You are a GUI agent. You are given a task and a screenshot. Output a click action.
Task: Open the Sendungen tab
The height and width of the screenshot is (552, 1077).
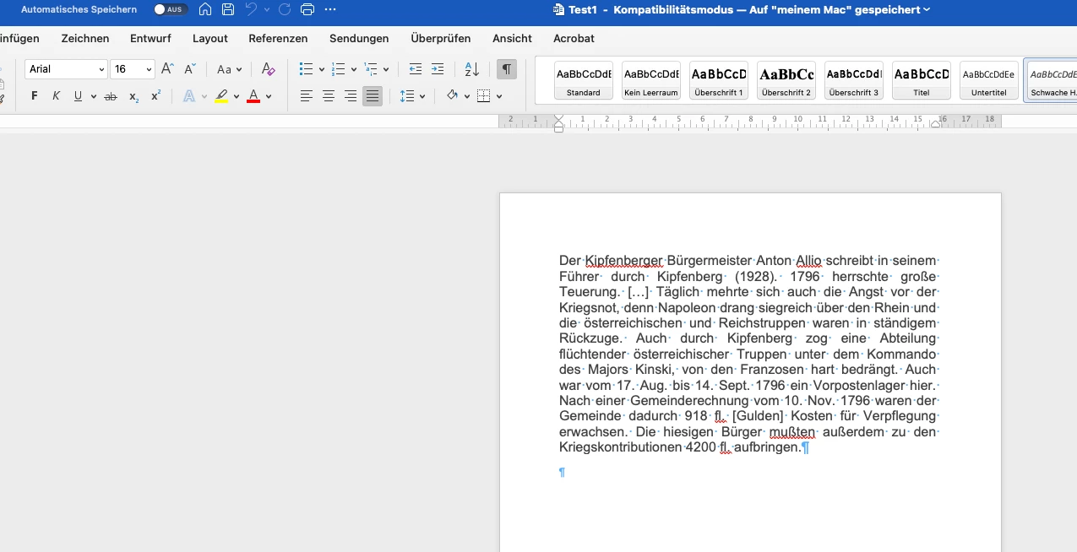359,38
